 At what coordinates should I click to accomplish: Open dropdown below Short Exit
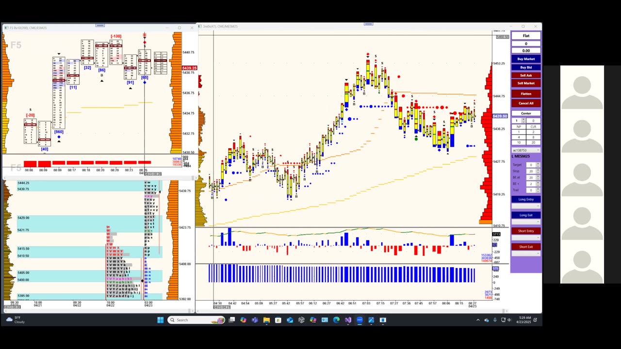[x=526, y=254]
